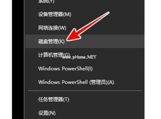Launch 计算机管理(G) from context menu
161x119 pixels.
85,55
